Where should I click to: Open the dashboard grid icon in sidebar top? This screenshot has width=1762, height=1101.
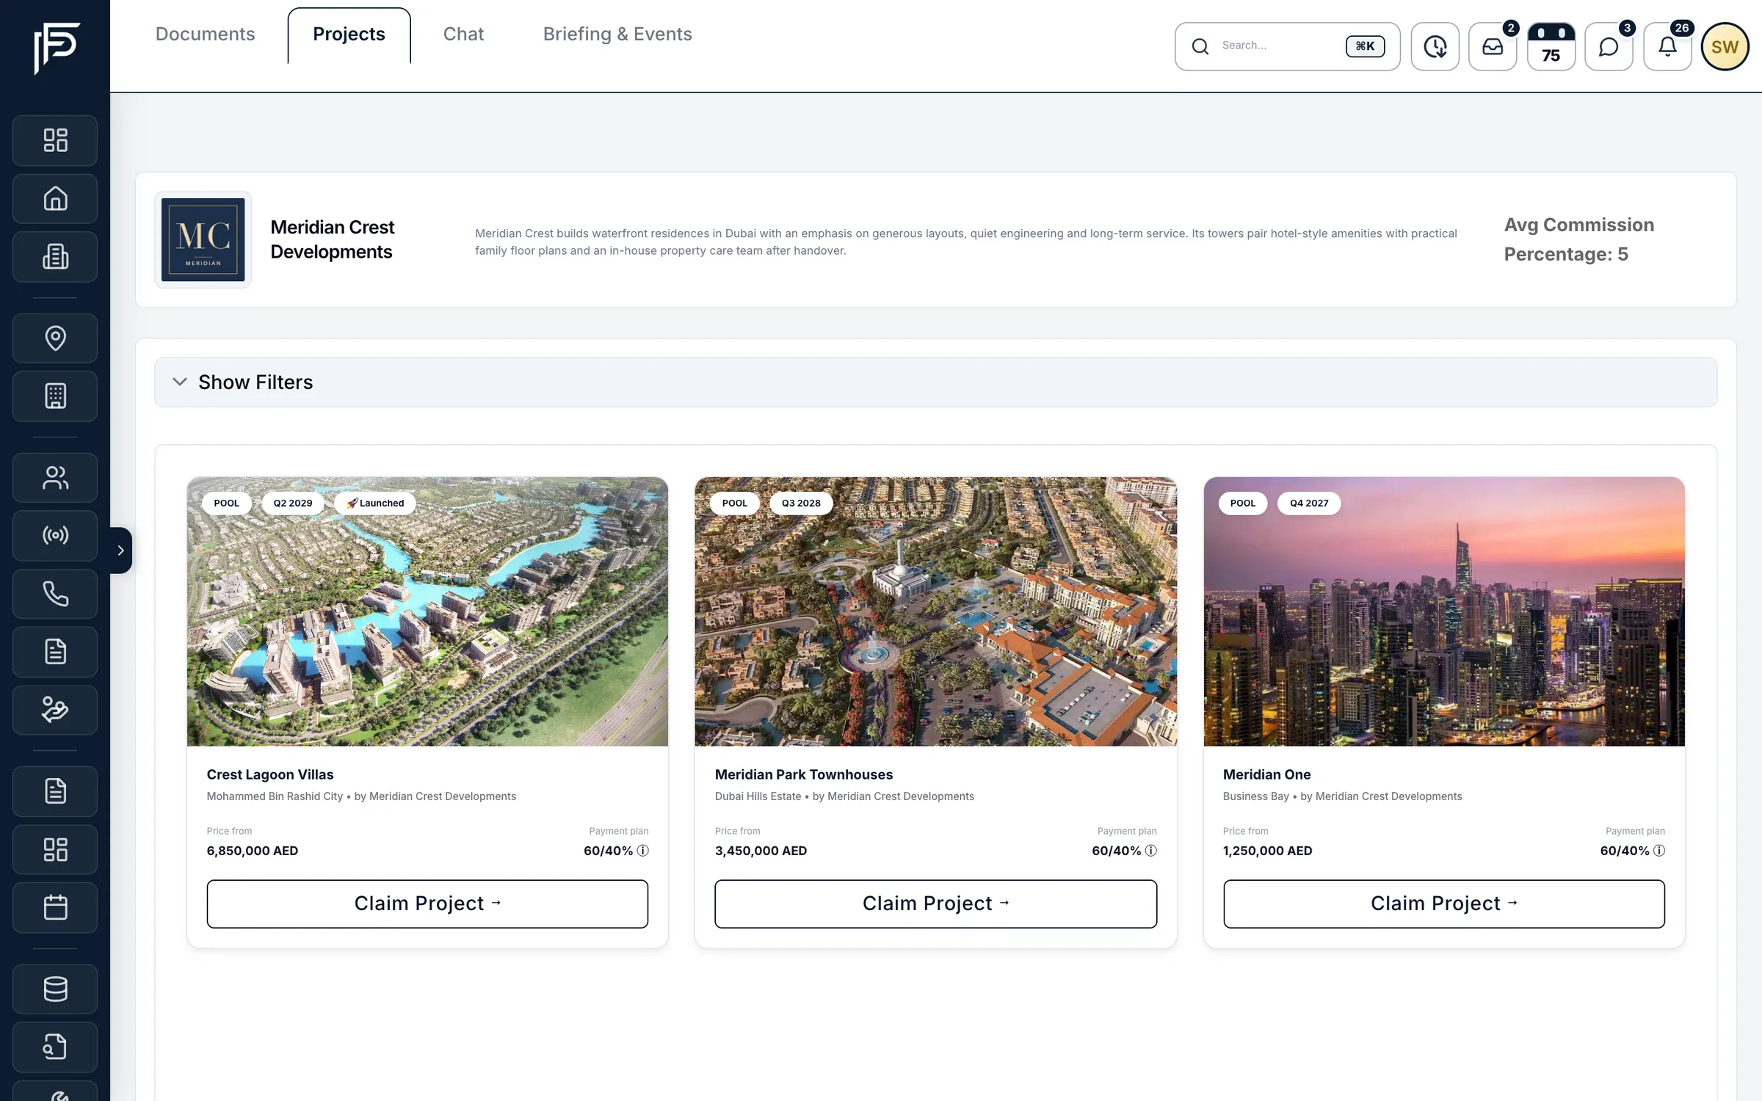(55, 140)
